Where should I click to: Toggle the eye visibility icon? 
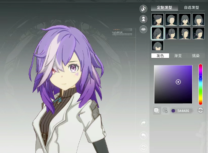(x=143, y=29)
